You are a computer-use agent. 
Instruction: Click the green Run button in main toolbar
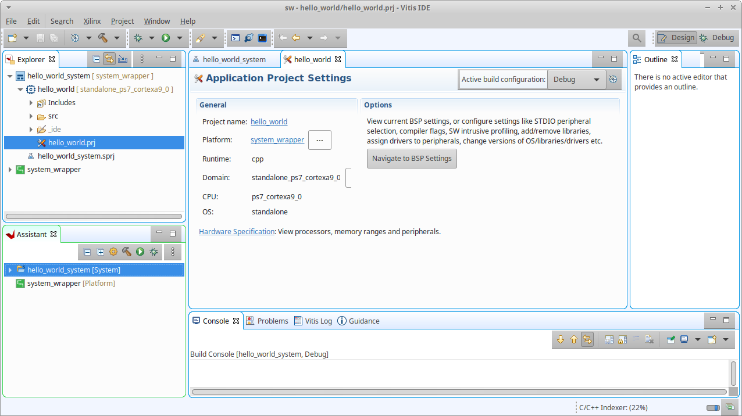coord(166,38)
